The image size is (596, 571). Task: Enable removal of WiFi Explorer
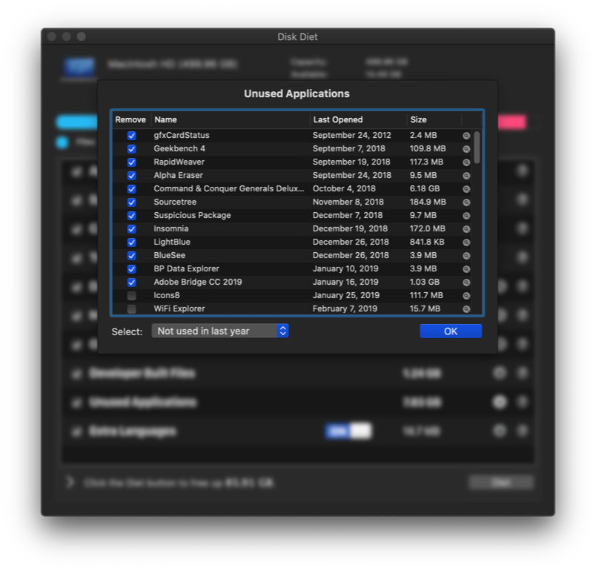point(131,309)
